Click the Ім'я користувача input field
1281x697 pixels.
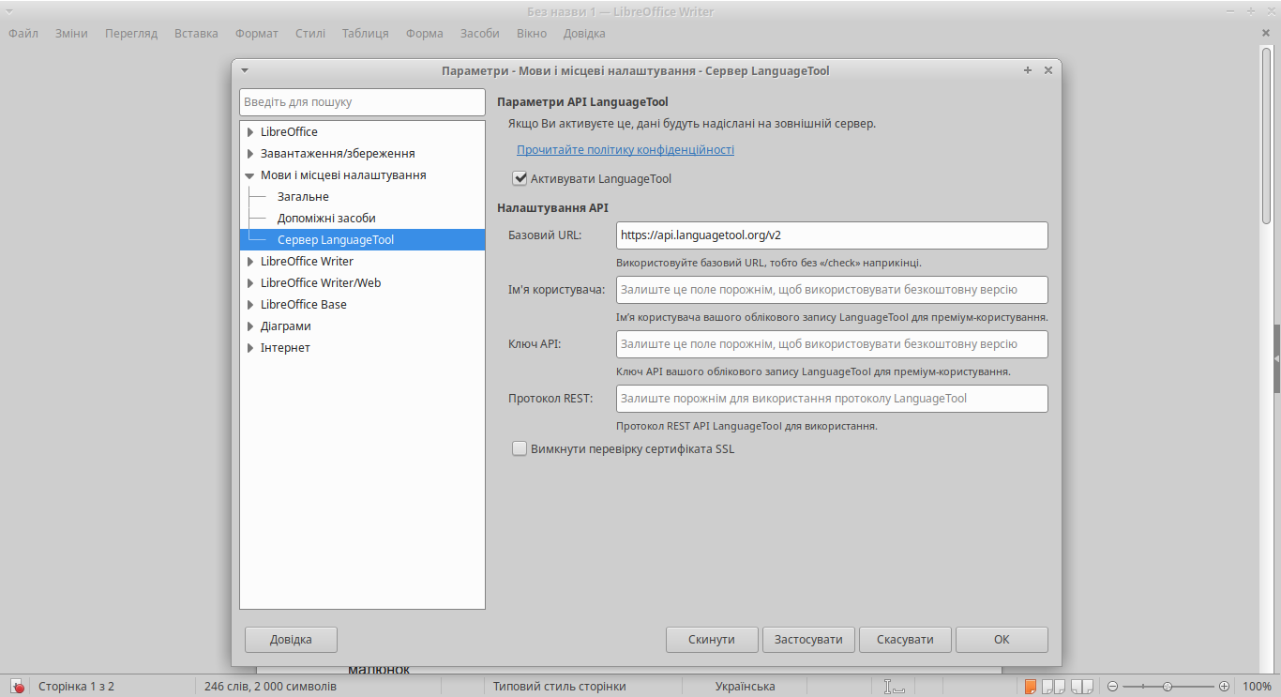point(832,290)
